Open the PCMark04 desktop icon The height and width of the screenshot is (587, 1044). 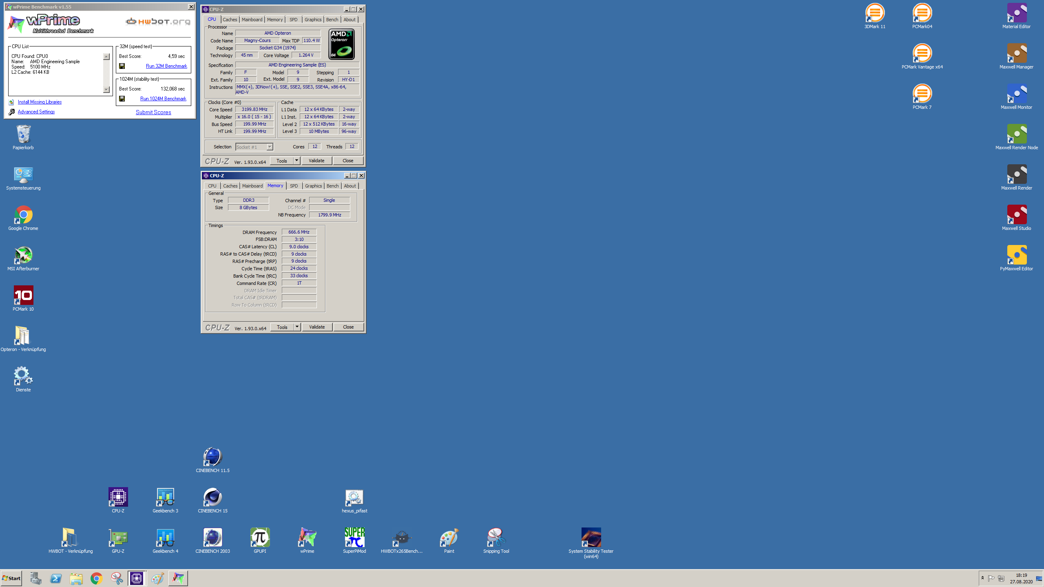(x=922, y=16)
